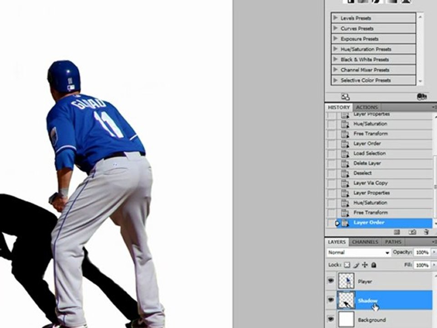Click the Fill 100% field
Viewport: 437px width, 328px height.
point(422,265)
